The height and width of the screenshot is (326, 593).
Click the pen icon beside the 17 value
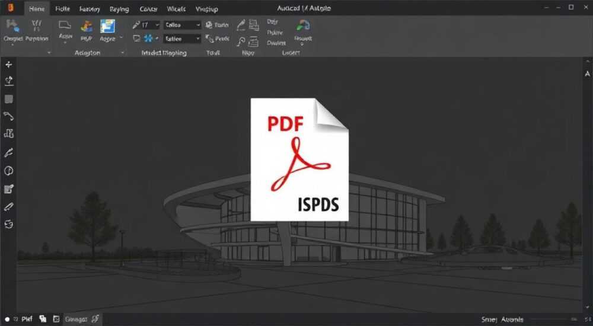[136, 25]
